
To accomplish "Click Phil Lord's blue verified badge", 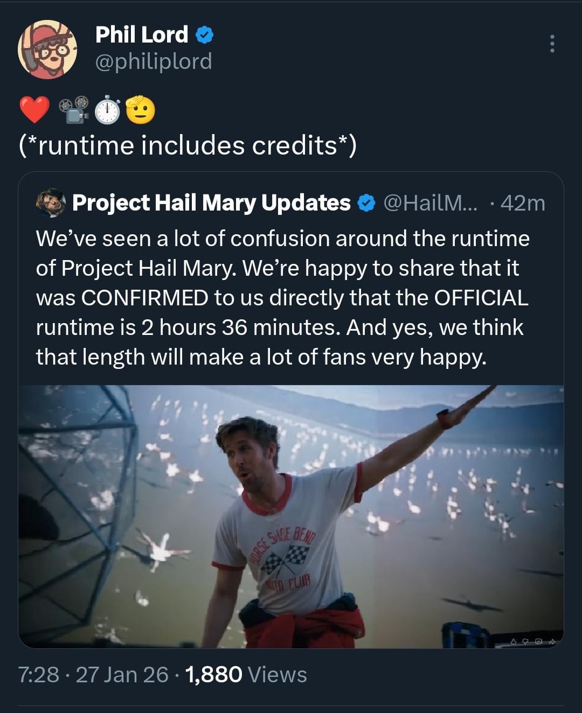I will [204, 36].
